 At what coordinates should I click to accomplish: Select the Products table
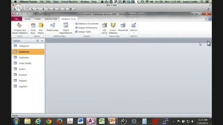click(x=28, y=75)
